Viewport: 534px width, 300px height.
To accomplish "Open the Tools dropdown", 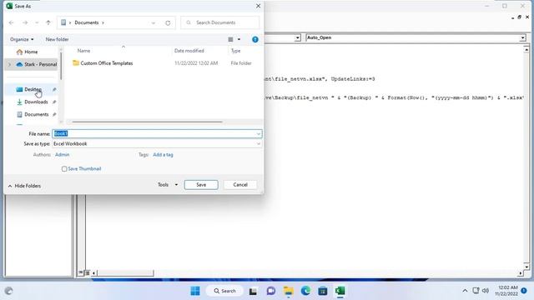I will 168,185.
